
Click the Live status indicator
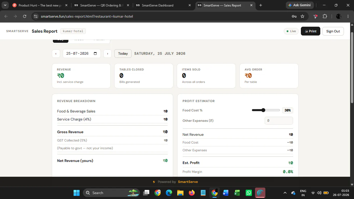[291, 31]
